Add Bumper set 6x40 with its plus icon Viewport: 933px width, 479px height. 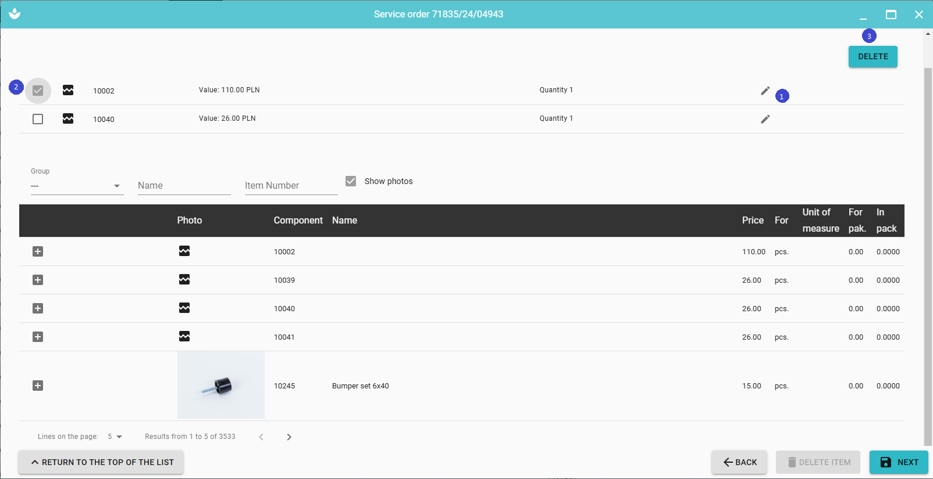[x=38, y=386]
